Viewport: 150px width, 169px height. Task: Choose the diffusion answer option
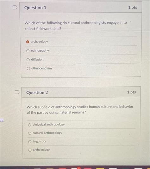[28, 60]
